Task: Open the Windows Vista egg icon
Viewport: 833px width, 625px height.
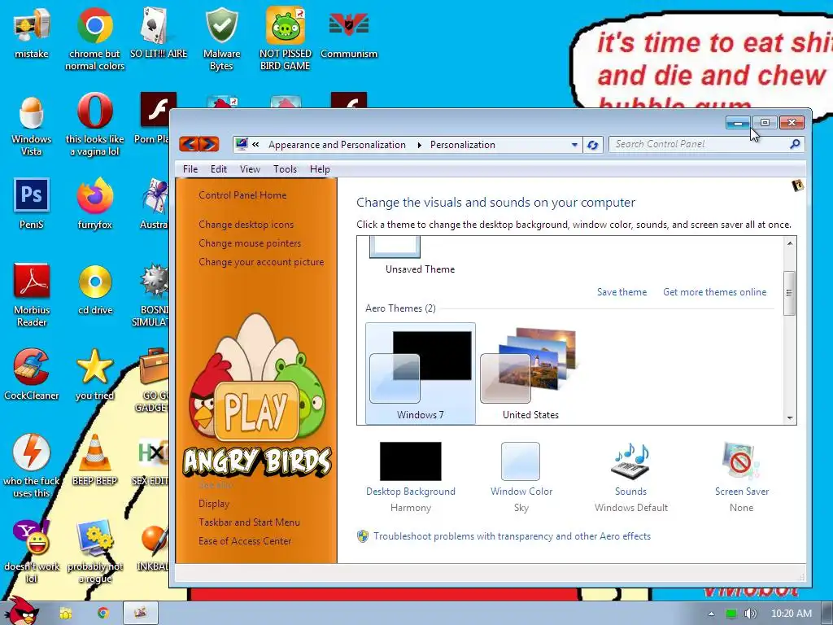Action: tap(32, 125)
